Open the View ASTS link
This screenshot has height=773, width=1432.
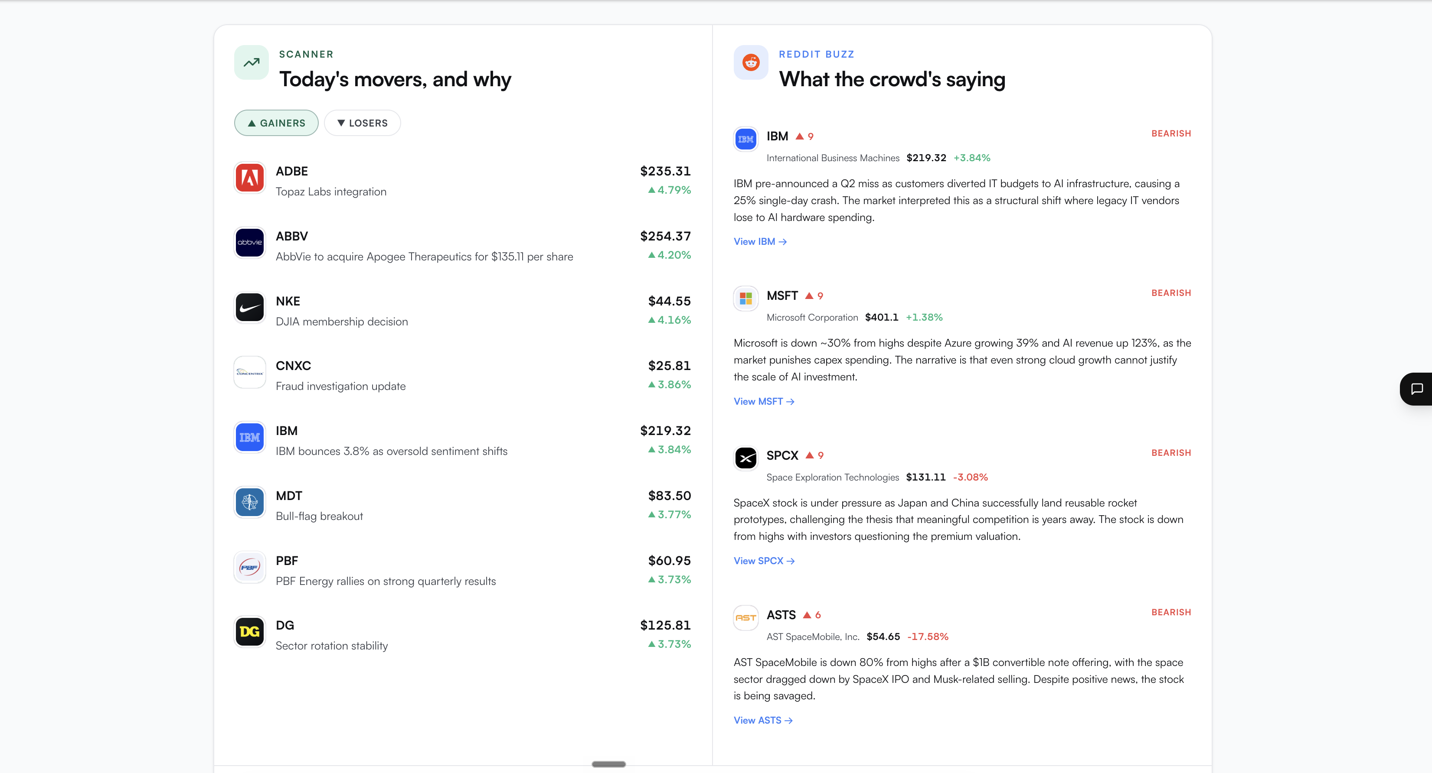[x=763, y=720]
